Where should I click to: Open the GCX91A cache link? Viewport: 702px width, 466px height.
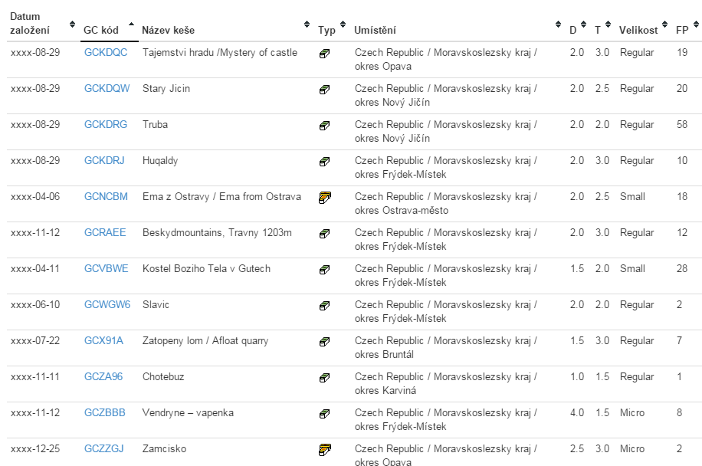[103, 340]
